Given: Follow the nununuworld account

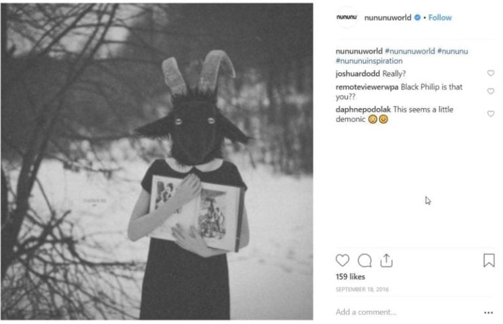Looking at the screenshot, I should click(440, 18).
